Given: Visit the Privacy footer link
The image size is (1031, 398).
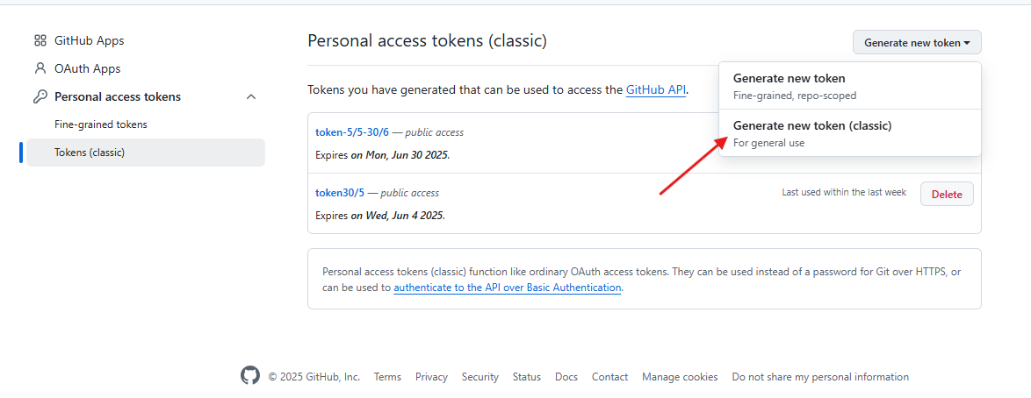Looking at the screenshot, I should (x=431, y=377).
